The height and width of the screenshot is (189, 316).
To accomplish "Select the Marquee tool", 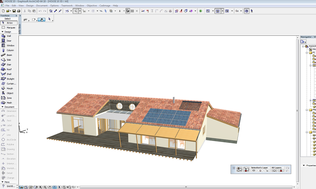I will point(9,27).
